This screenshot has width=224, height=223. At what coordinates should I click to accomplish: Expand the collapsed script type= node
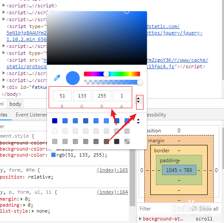pos(3,53)
